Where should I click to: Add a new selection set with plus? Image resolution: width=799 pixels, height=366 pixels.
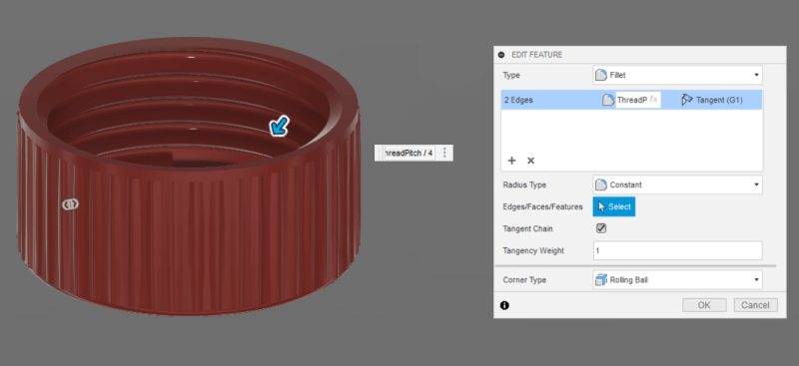pos(512,161)
